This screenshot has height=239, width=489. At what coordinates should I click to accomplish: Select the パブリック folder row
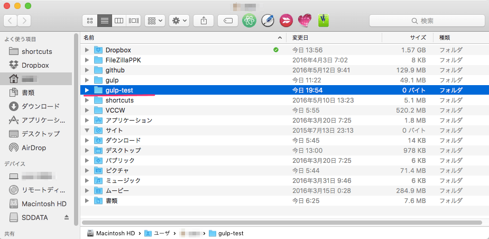[x=284, y=161]
